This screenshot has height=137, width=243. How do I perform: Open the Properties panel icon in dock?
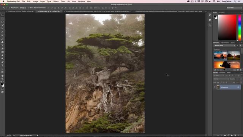[x=210, y=20]
